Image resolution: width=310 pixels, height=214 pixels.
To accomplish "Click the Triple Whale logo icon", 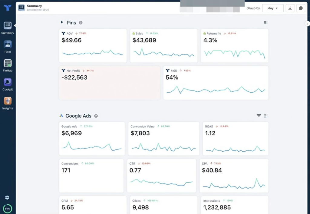I will tap(8, 8).
